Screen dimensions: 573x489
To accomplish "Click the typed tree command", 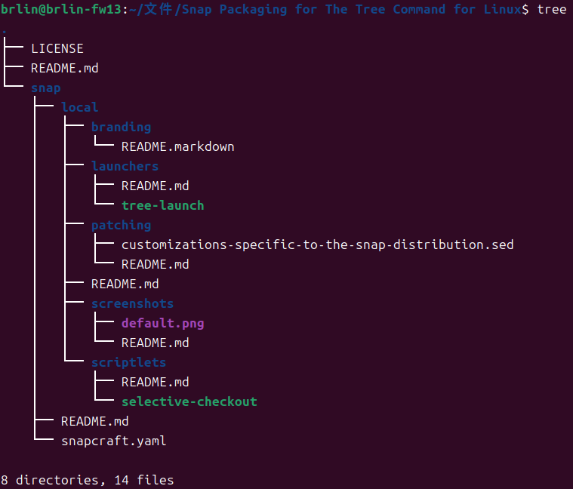I will tap(552, 10).
